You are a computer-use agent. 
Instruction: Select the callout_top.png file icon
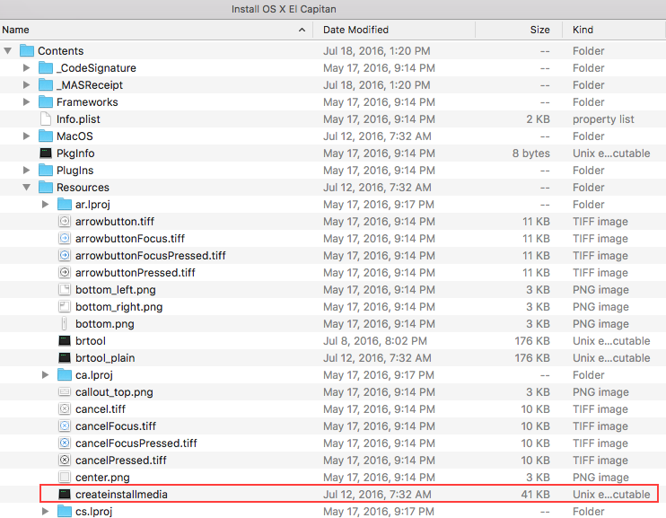coord(64,391)
